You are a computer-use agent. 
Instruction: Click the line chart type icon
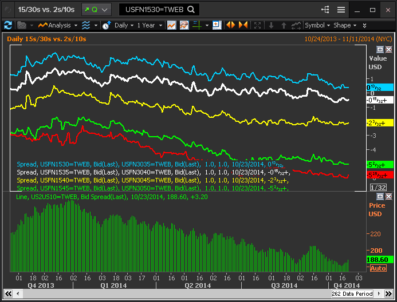coord(172,25)
